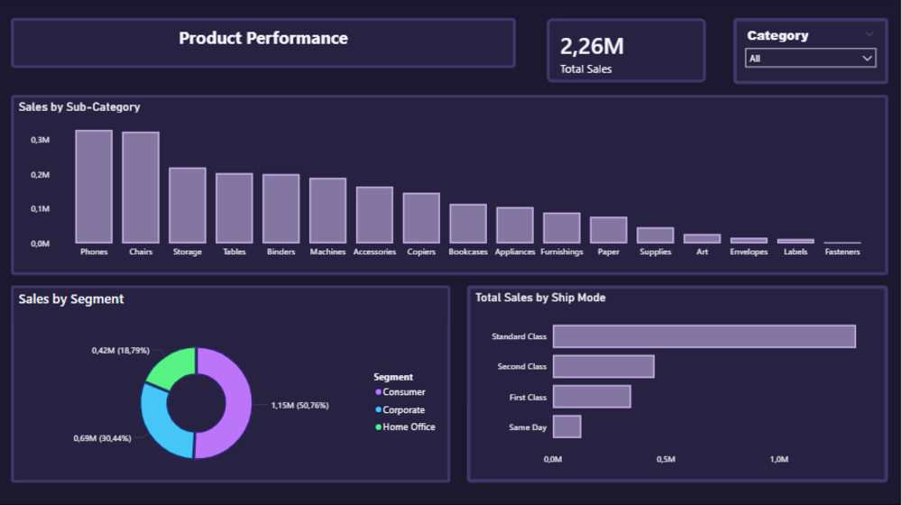Click the 2,26M Total Sales card value
The image size is (902, 505).
[592, 46]
